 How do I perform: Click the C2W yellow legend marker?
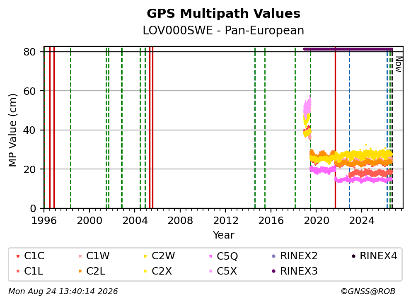[145, 256]
